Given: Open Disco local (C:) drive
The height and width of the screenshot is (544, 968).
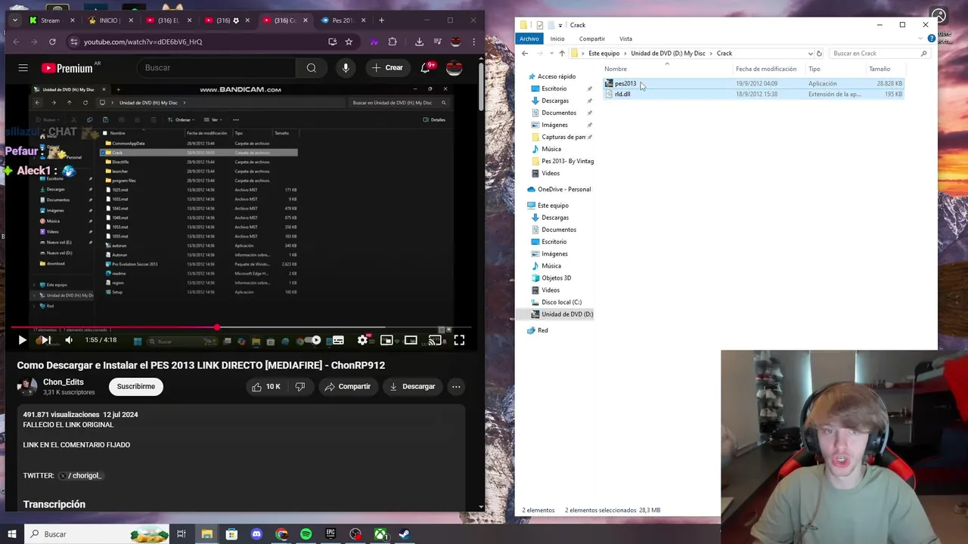Looking at the screenshot, I should (561, 302).
